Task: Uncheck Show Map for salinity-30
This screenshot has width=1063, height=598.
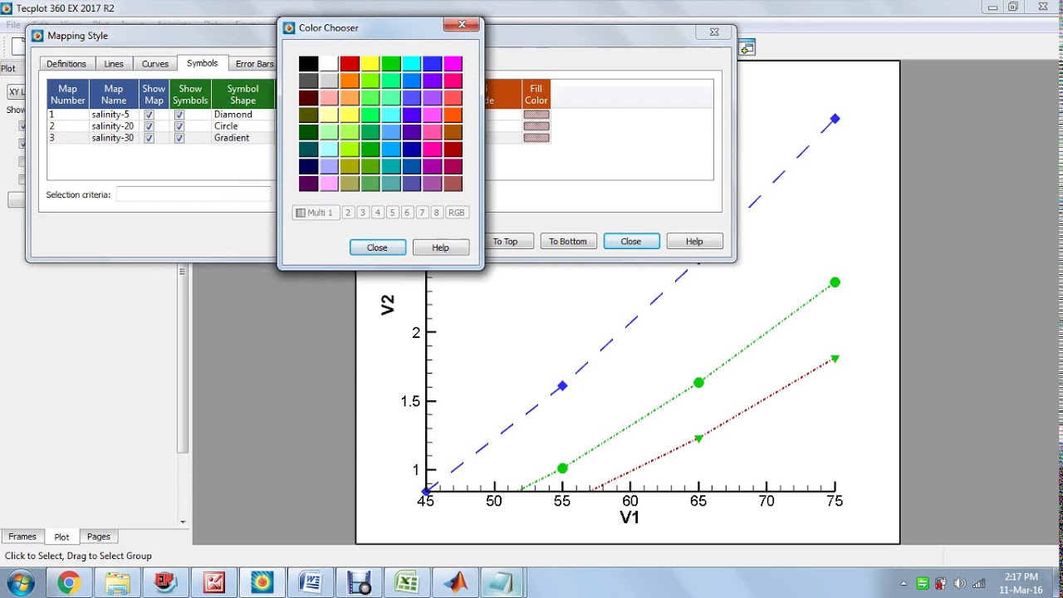Action: pyautogui.click(x=149, y=138)
